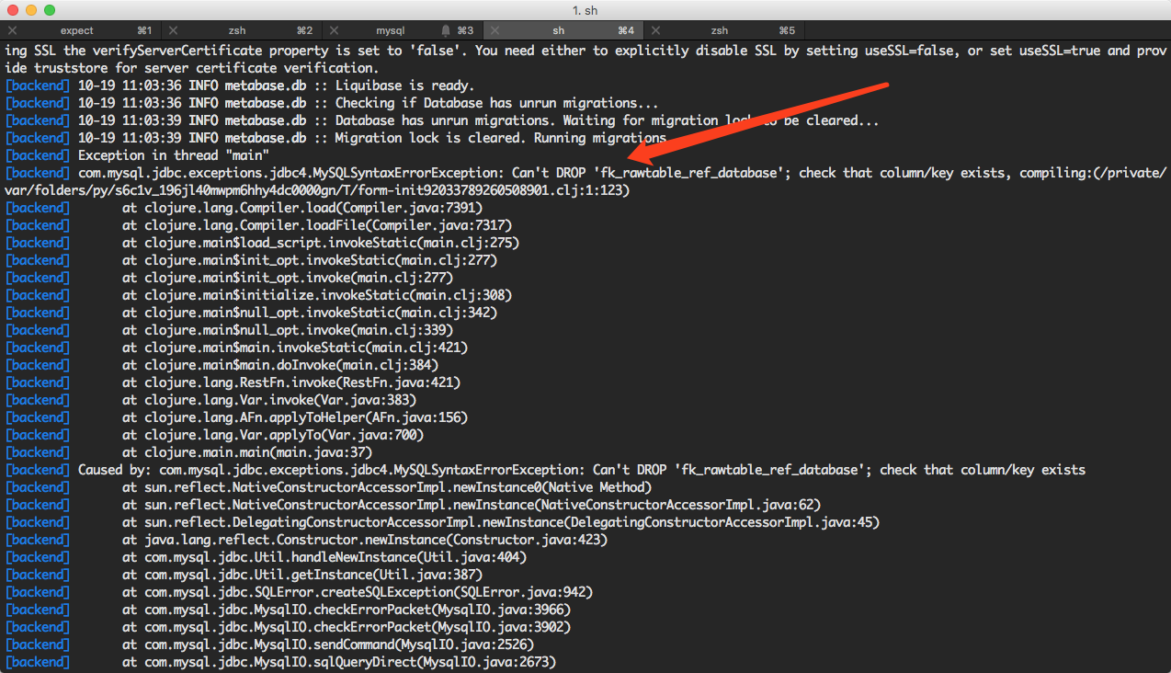
Task: Click 'DelegatingConstructorAccessorImpl.java:45' stack line
Action: tap(442, 522)
